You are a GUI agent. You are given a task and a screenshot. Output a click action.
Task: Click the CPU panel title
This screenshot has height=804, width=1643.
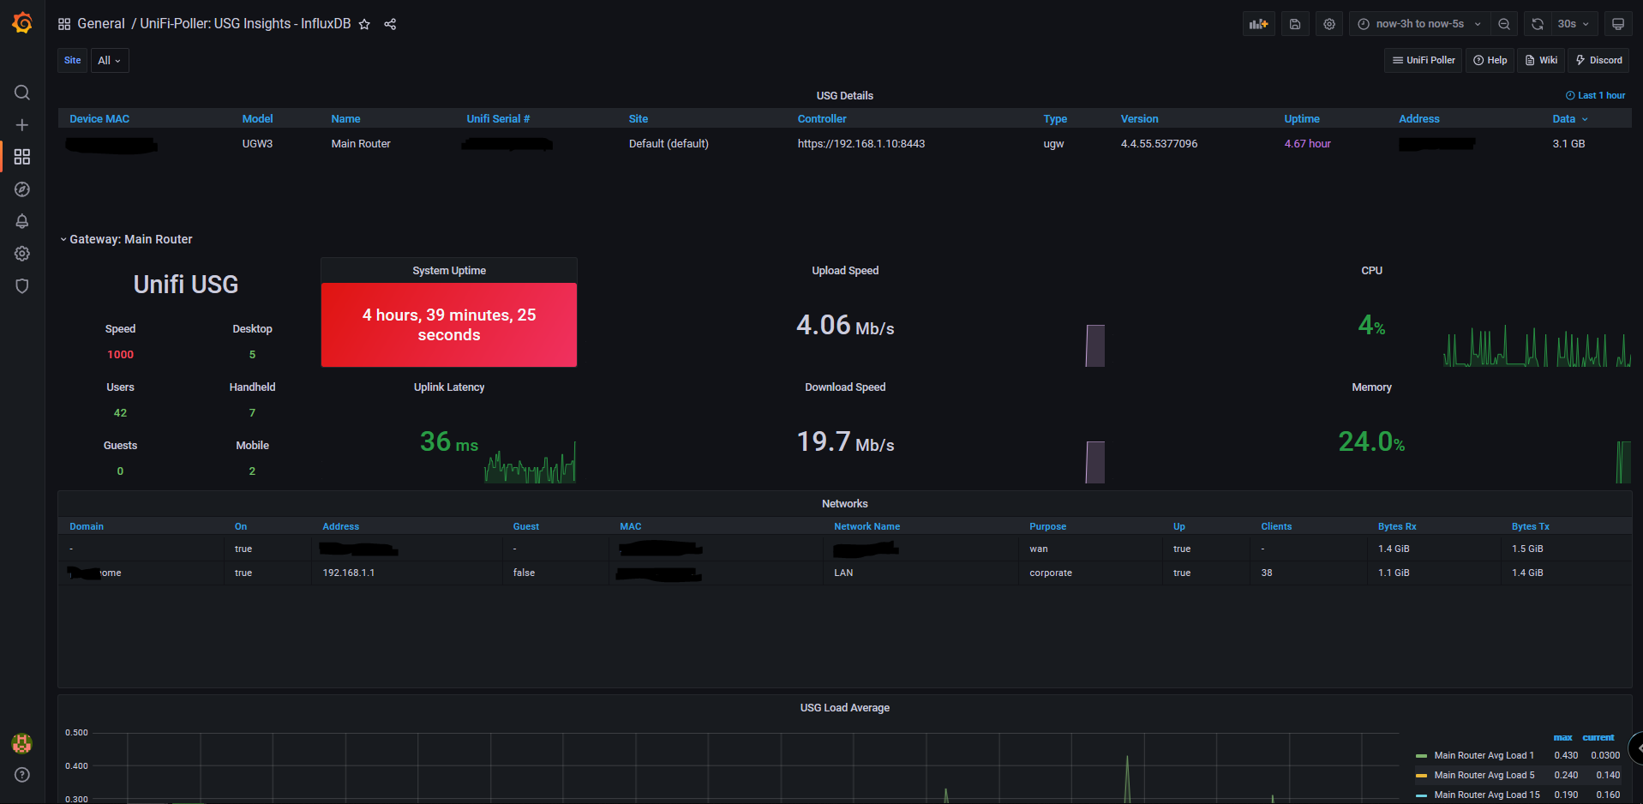pos(1371,271)
